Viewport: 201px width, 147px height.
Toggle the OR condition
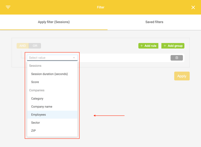pyautogui.click(x=35, y=46)
